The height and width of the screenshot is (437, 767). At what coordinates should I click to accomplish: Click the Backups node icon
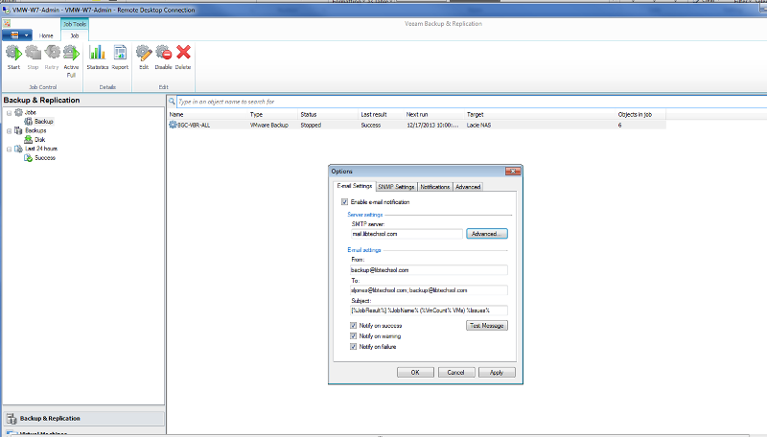click(x=18, y=130)
